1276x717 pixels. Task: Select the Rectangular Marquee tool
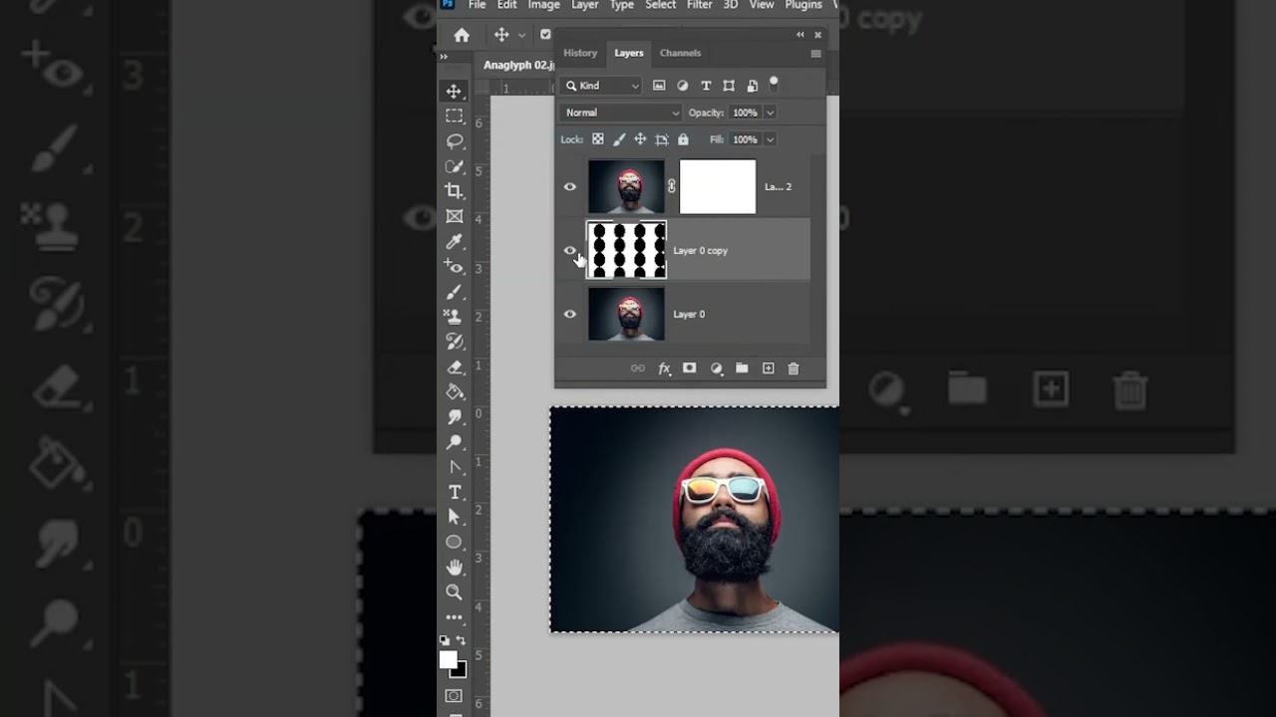[x=454, y=116]
